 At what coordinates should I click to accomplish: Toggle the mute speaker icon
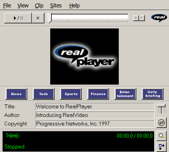pyautogui.click(x=162, y=122)
